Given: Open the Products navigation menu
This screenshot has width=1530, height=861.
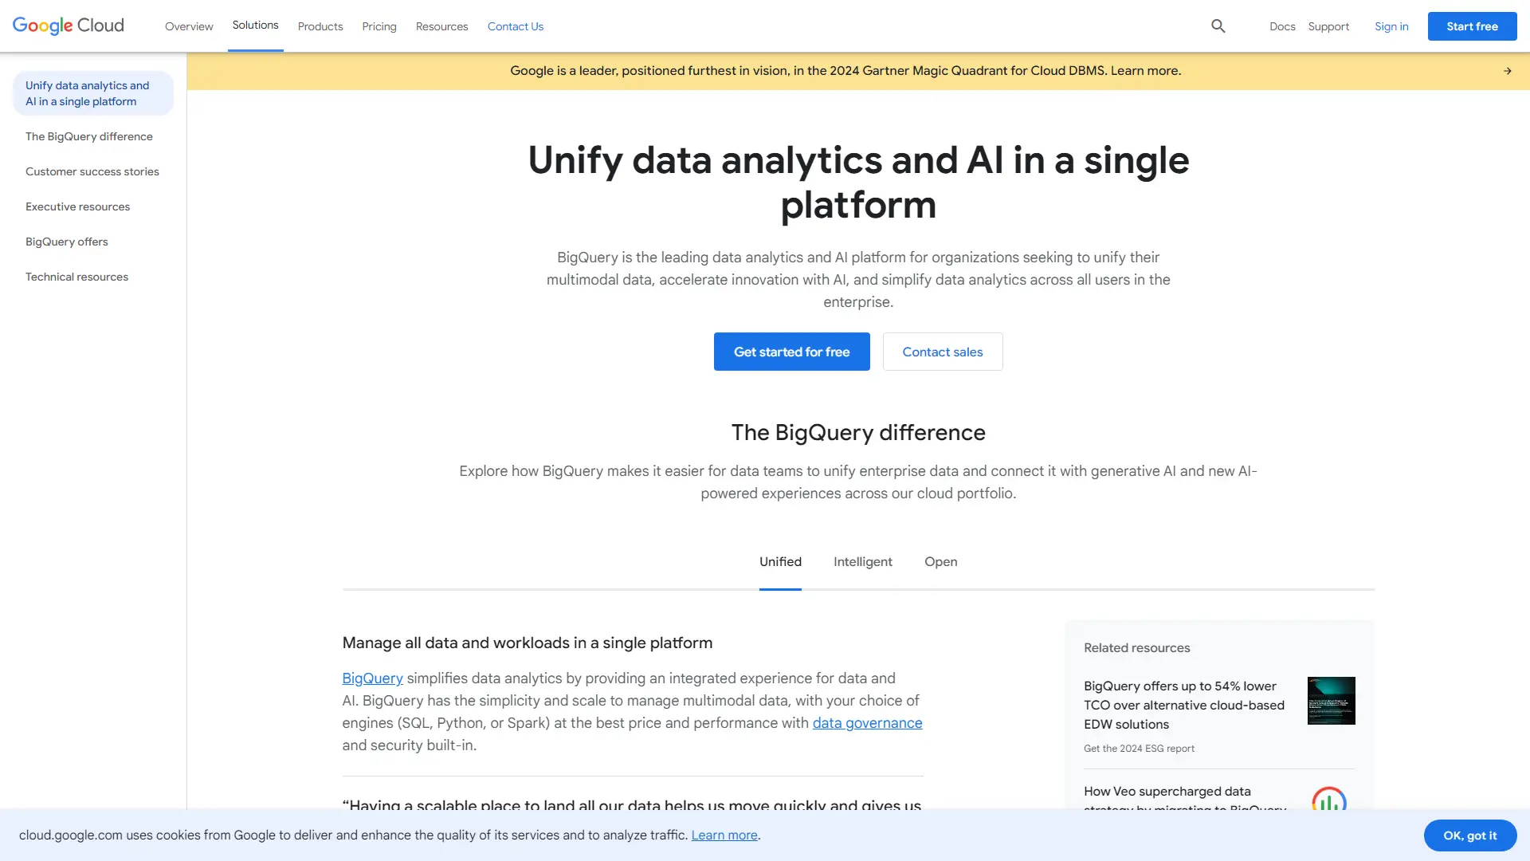Looking at the screenshot, I should coord(320,26).
